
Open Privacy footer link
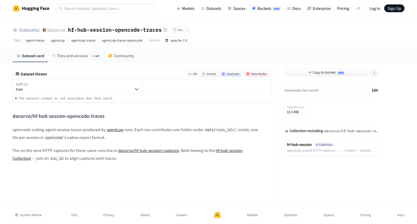coord(109,215)
